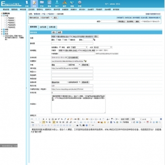
Task: Click the 图文 button beside the title
Action: pos(96,36)
